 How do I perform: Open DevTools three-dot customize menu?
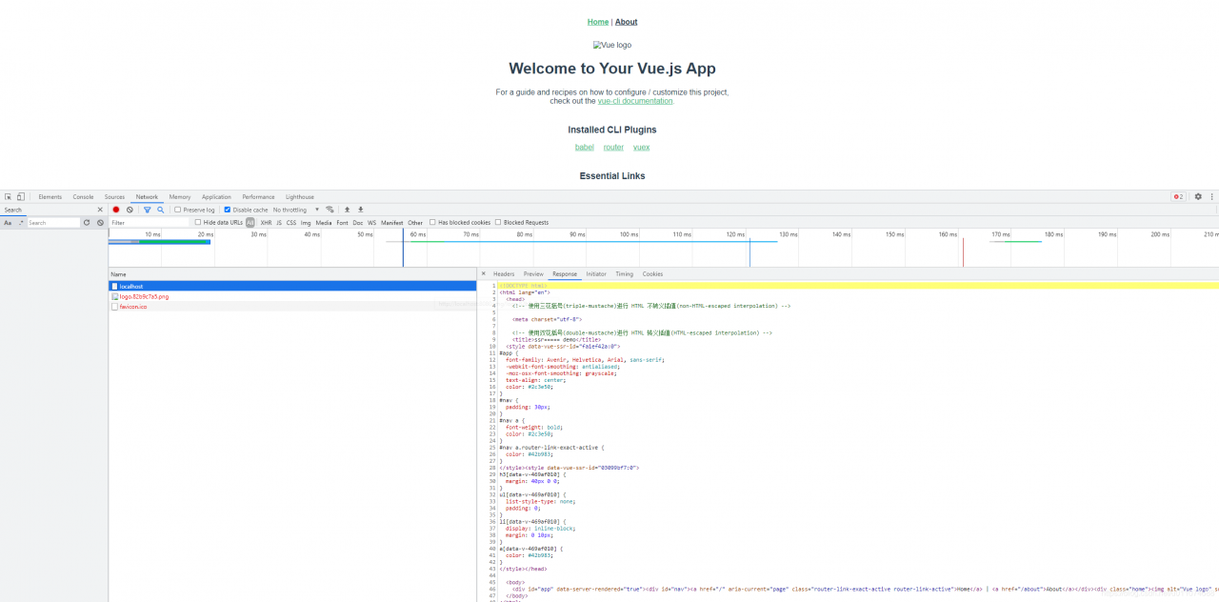pos(1212,196)
